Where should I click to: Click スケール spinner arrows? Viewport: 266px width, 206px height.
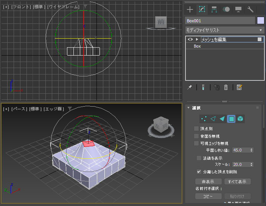pyautogui.click(x=251, y=164)
